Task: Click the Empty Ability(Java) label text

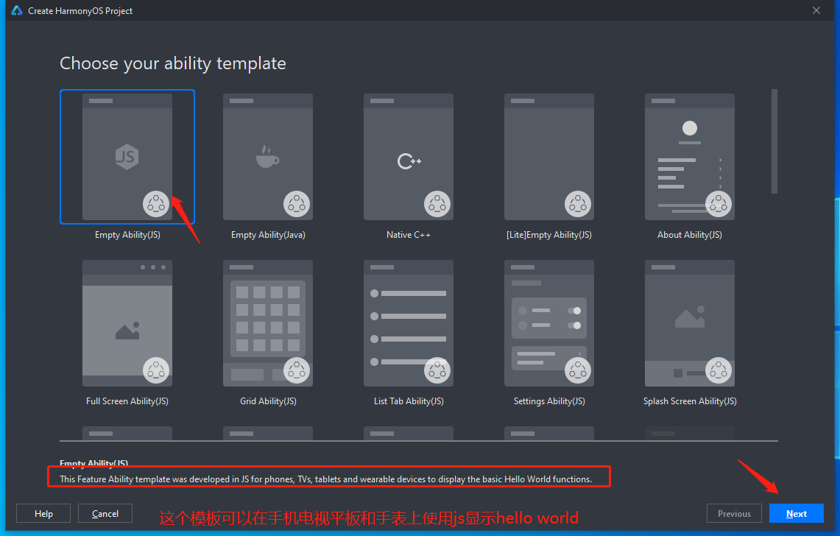Action: [x=268, y=235]
